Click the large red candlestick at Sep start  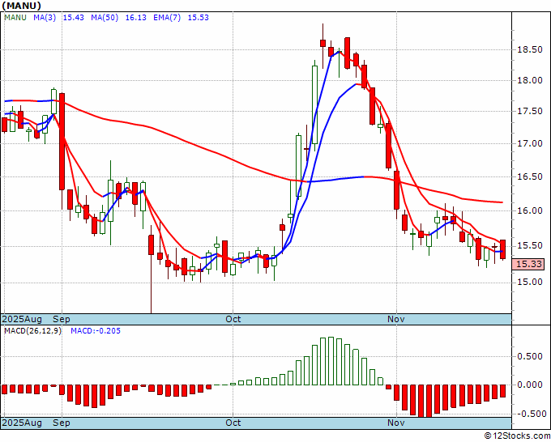tap(62, 142)
